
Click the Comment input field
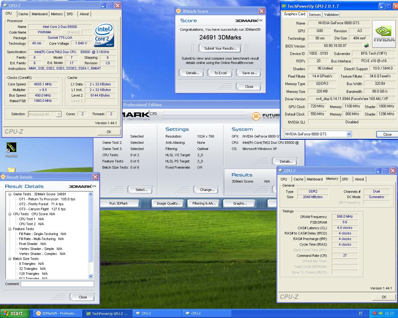[57, 284]
